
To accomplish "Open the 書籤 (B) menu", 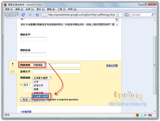I will [51, 9].
